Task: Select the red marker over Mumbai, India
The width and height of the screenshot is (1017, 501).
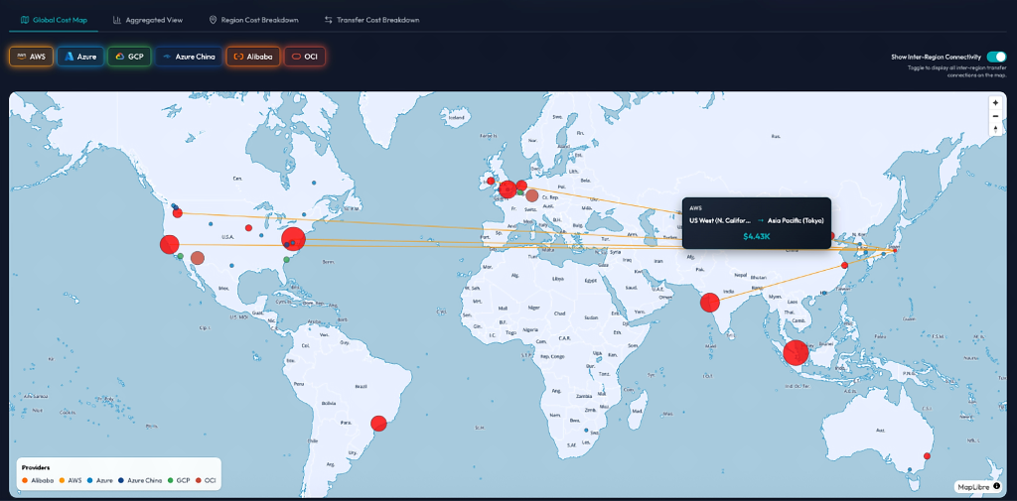Action: pos(710,303)
